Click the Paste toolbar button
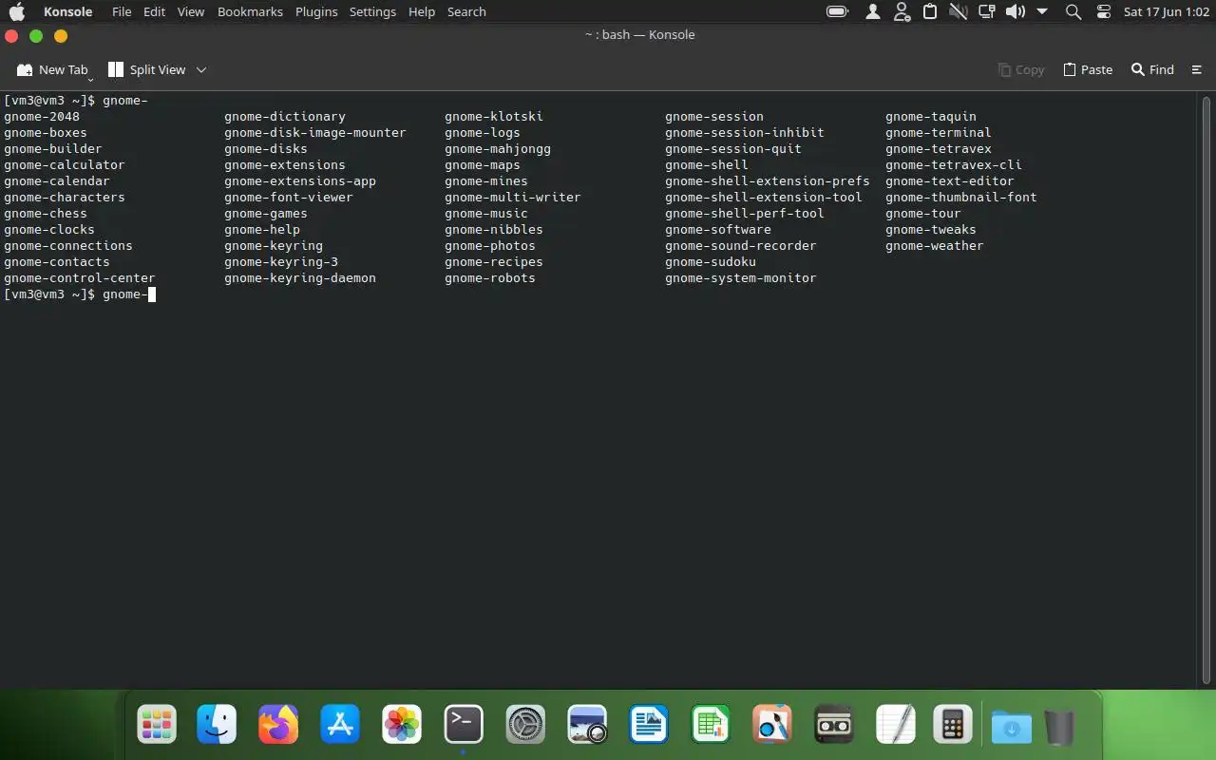Viewport: 1216px width, 760px height. pos(1088,69)
